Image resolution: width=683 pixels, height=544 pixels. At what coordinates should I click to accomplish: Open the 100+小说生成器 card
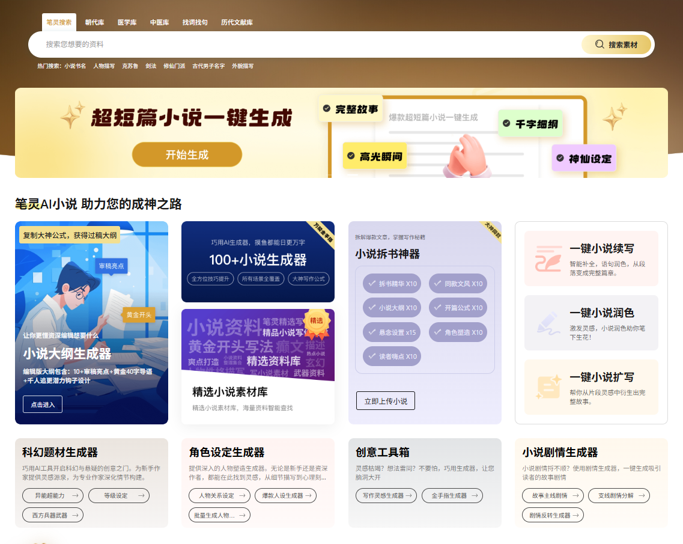258,260
